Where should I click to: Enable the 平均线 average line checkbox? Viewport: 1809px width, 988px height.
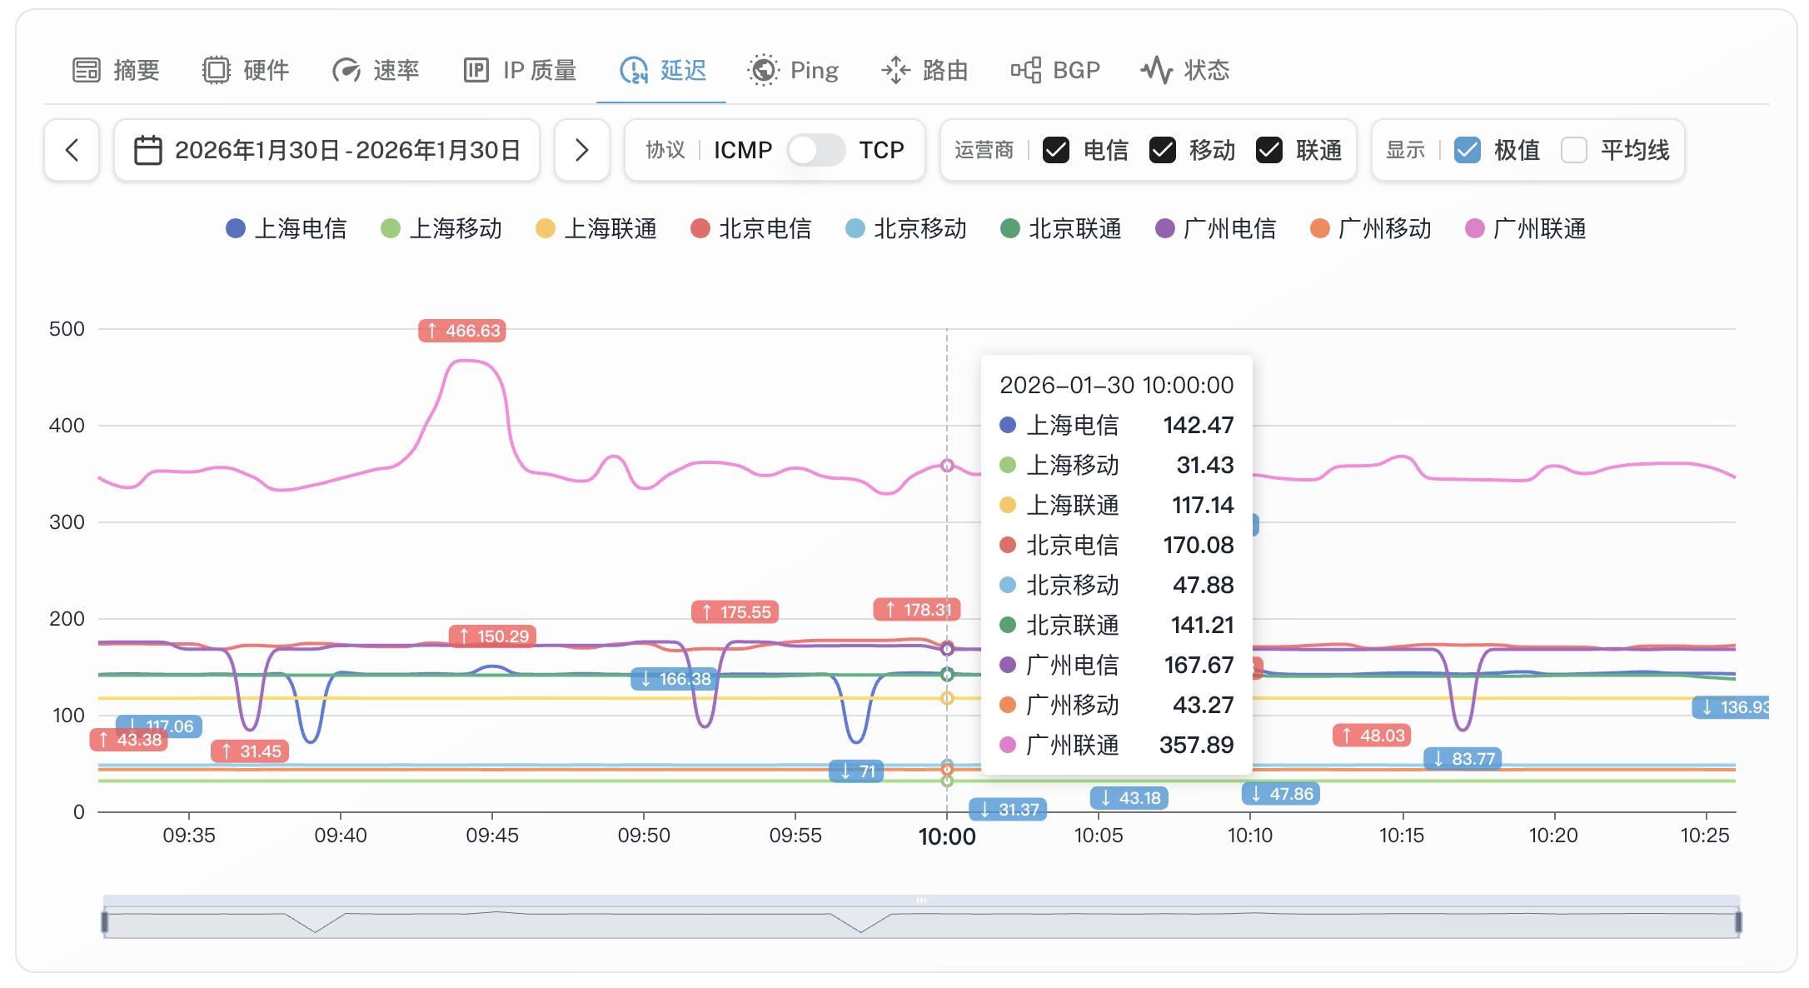(1574, 150)
